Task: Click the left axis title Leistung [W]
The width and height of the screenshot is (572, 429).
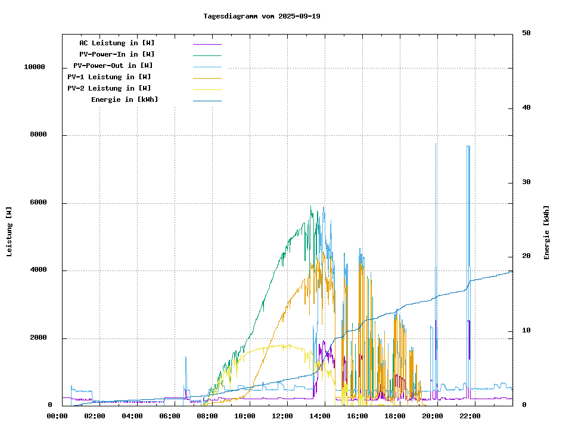Action: click(x=10, y=232)
